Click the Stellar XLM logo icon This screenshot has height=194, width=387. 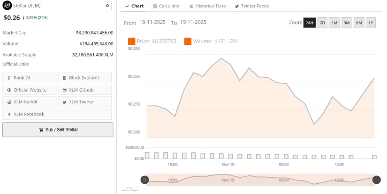coord(7,6)
